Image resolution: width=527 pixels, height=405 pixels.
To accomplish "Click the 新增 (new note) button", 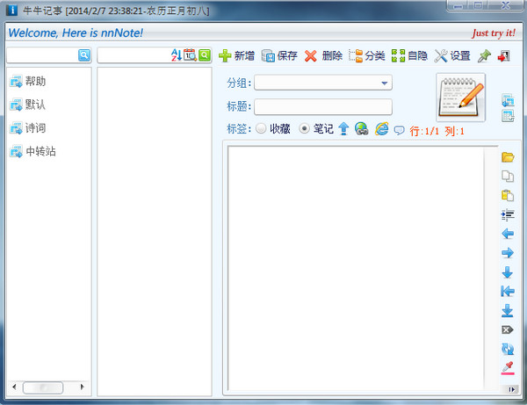I will tap(235, 56).
